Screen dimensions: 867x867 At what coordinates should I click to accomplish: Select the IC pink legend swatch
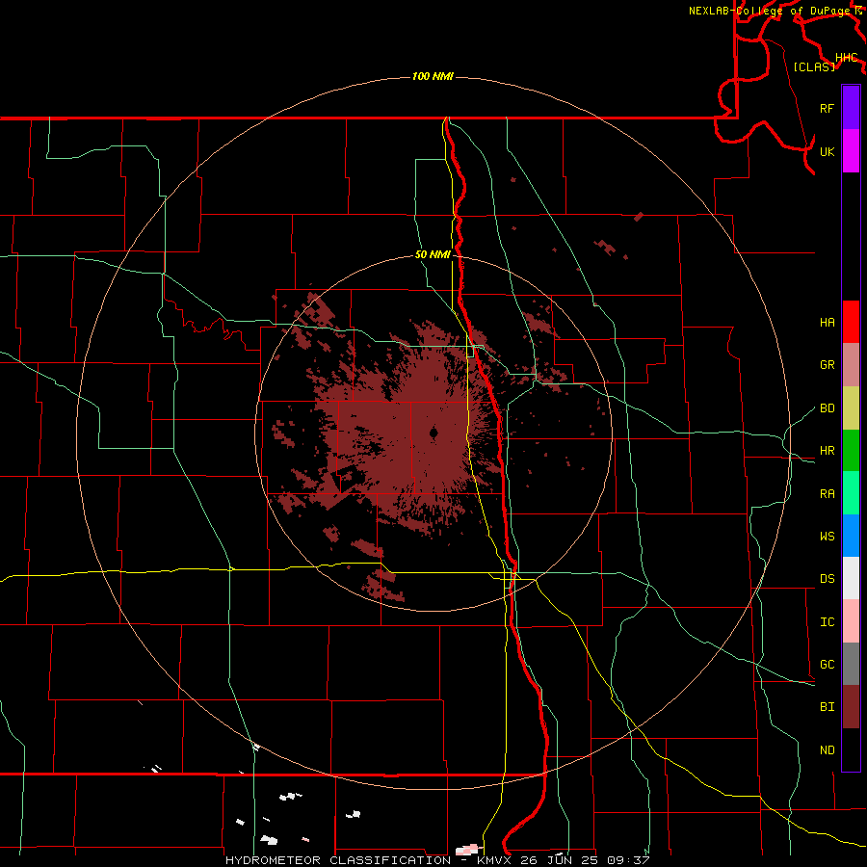tap(851, 621)
